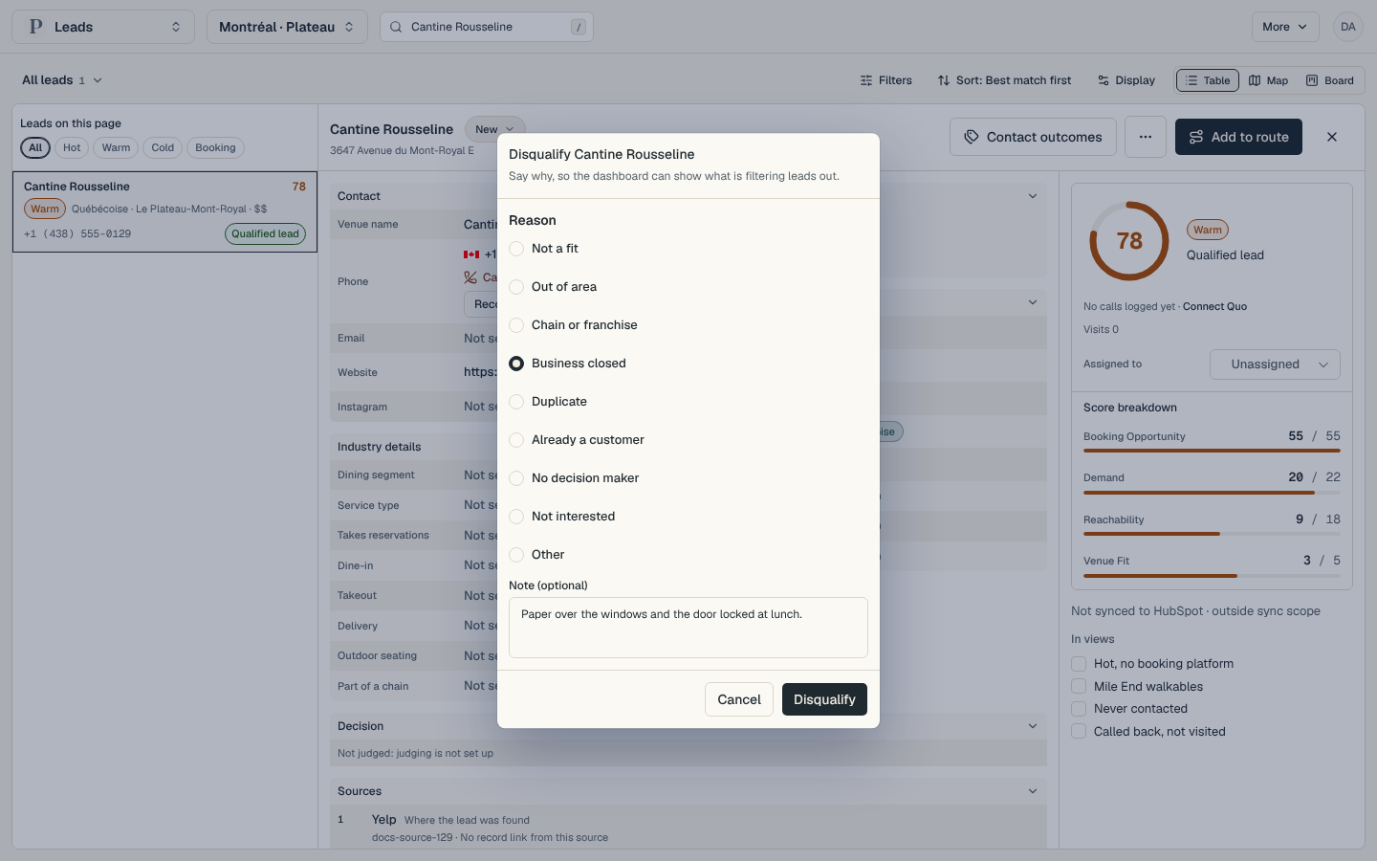Open the Unassigned assignee dropdown
The height and width of the screenshot is (861, 1377).
pyautogui.click(x=1275, y=364)
